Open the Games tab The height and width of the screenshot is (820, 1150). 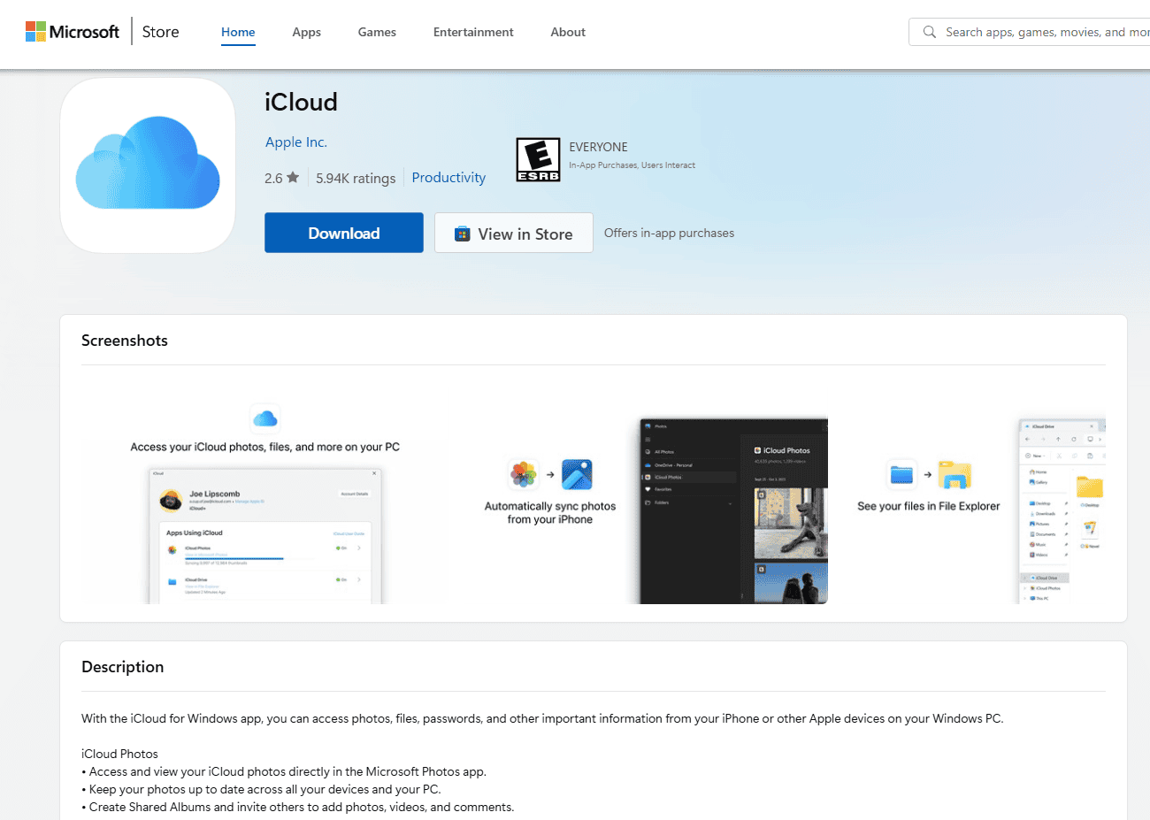pos(377,32)
